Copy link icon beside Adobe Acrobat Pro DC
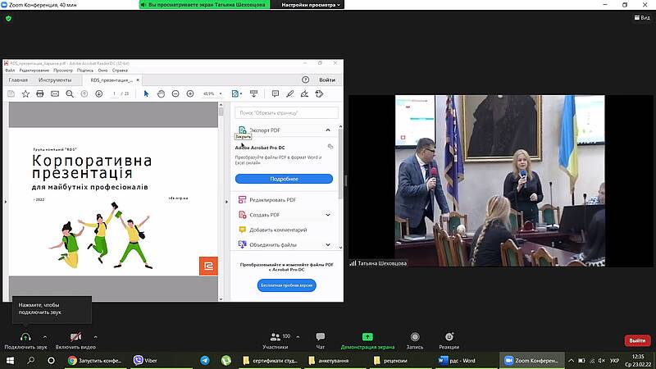 coord(330,147)
